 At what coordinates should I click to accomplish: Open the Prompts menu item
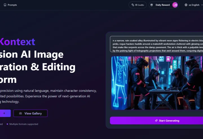click(10, 5)
